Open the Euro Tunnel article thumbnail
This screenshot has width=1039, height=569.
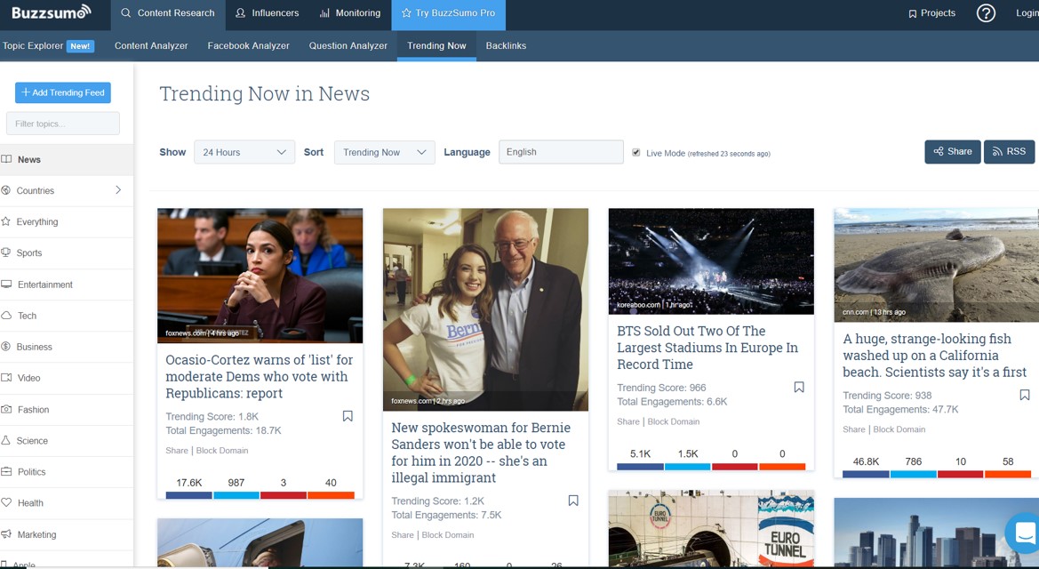click(711, 529)
